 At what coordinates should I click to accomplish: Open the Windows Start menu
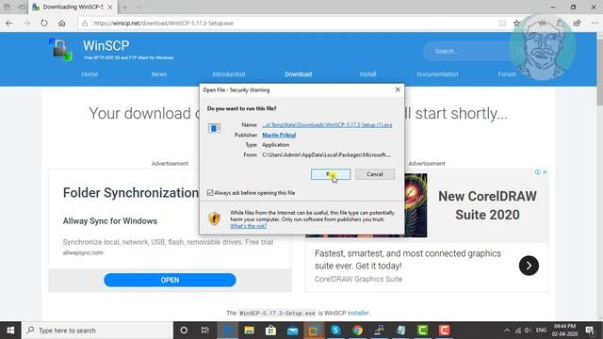coord(10,331)
